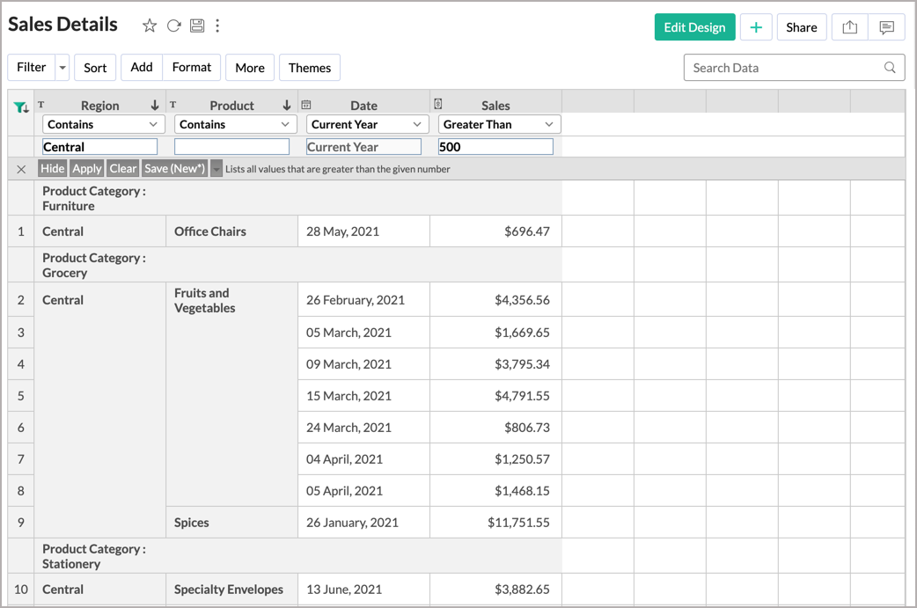The image size is (917, 608).
Task: Click the magnifier icon in Search Data
Action: click(x=890, y=67)
